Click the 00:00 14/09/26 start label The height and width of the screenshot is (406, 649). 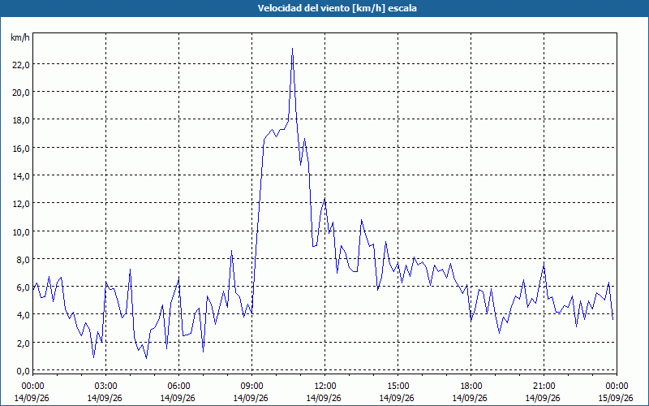[x=32, y=392]
